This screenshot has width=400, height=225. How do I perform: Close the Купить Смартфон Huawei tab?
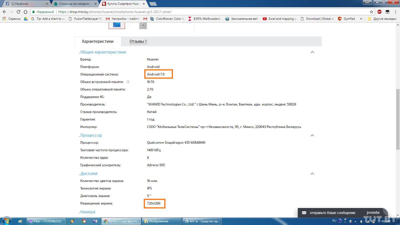click(x=144, y=4)
